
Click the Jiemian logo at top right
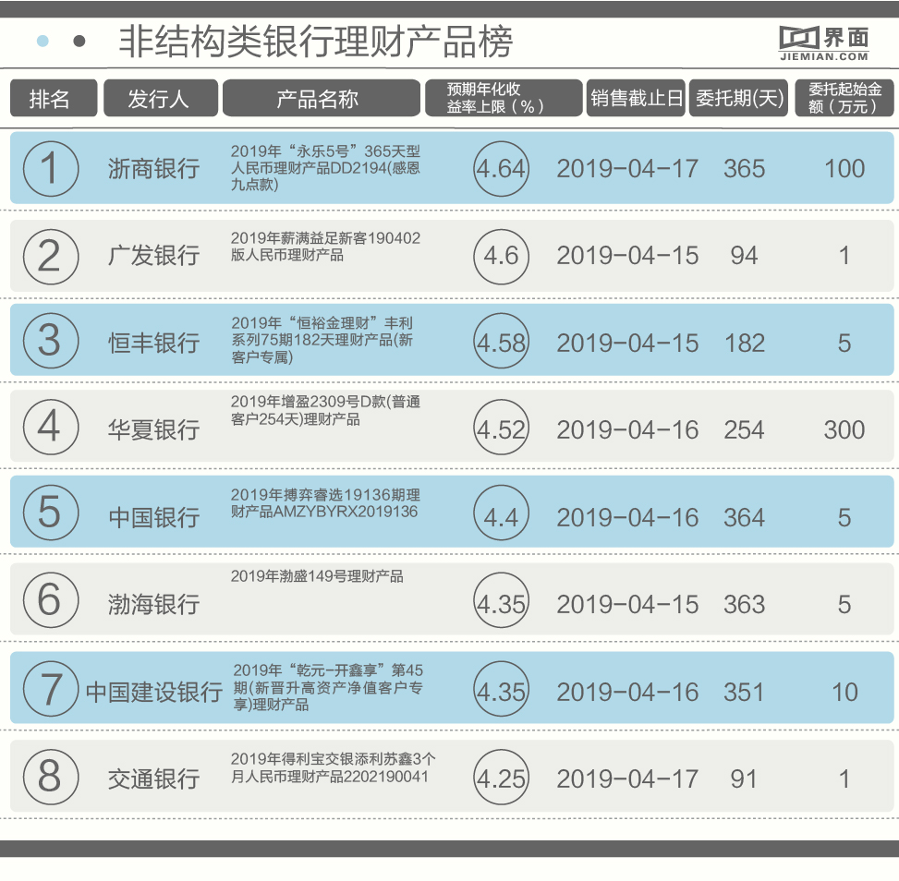(824, 43)
